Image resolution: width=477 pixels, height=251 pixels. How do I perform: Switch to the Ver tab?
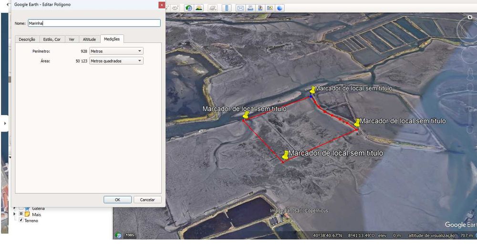(72, 39)
